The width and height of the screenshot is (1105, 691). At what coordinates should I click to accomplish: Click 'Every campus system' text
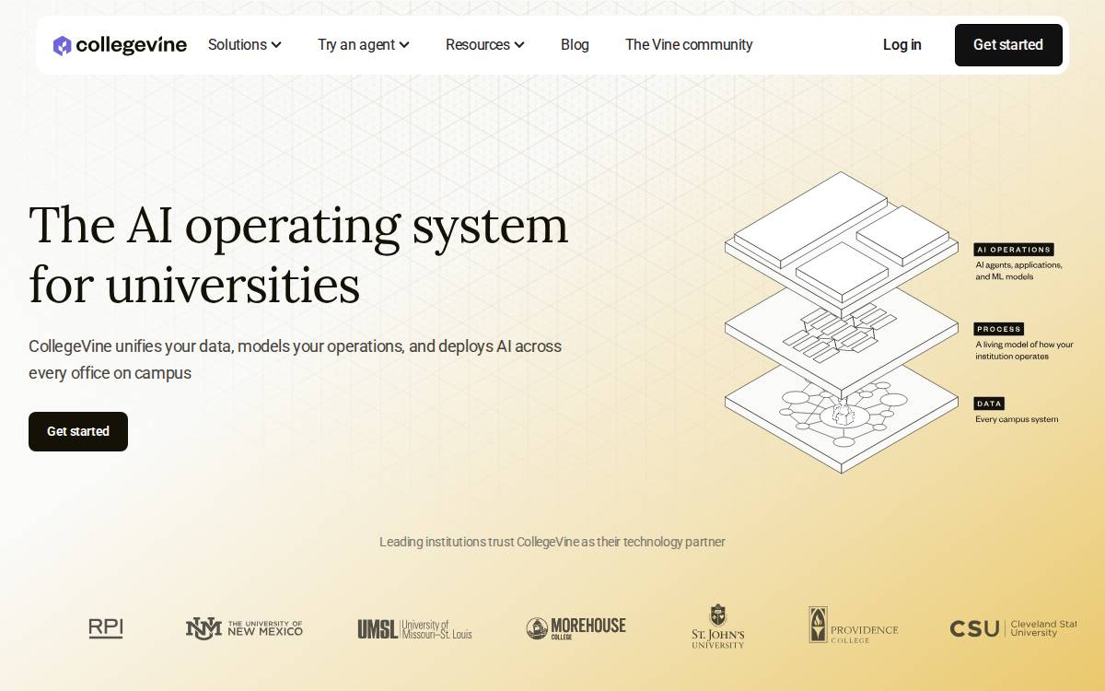(1017, 419)
